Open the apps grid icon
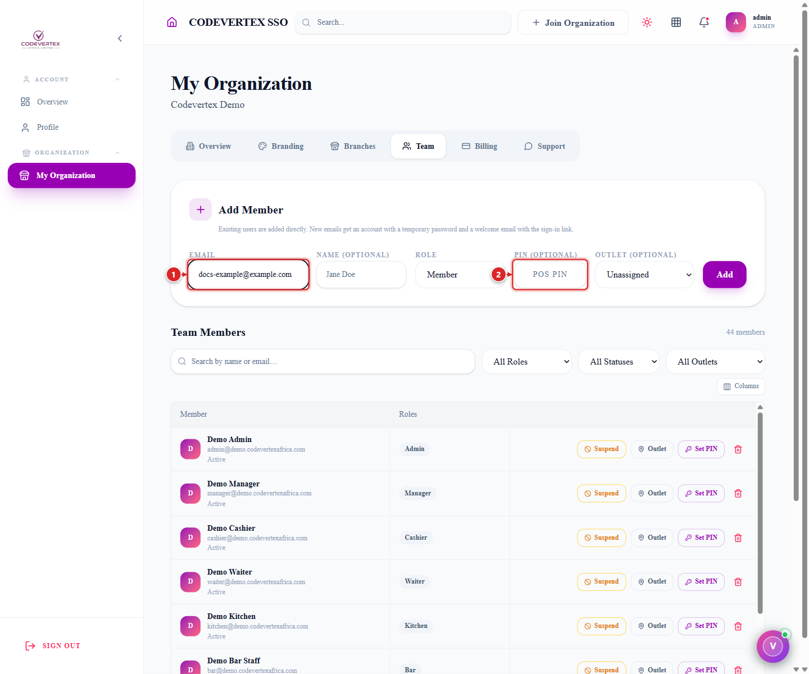The height and width of the screenshot is (674, 809). click(x=676, y=22)
